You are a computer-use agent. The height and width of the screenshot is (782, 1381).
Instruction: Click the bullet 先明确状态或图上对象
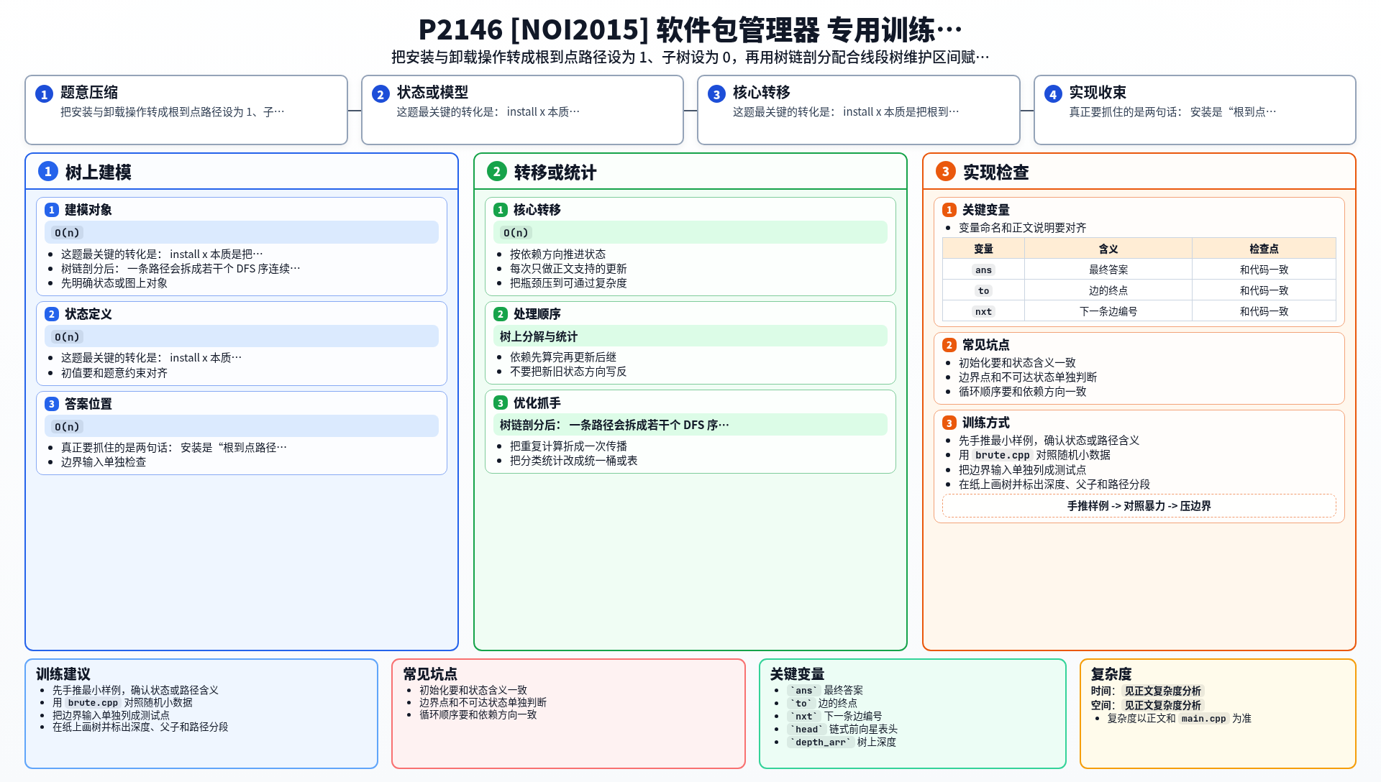point(114,283)
